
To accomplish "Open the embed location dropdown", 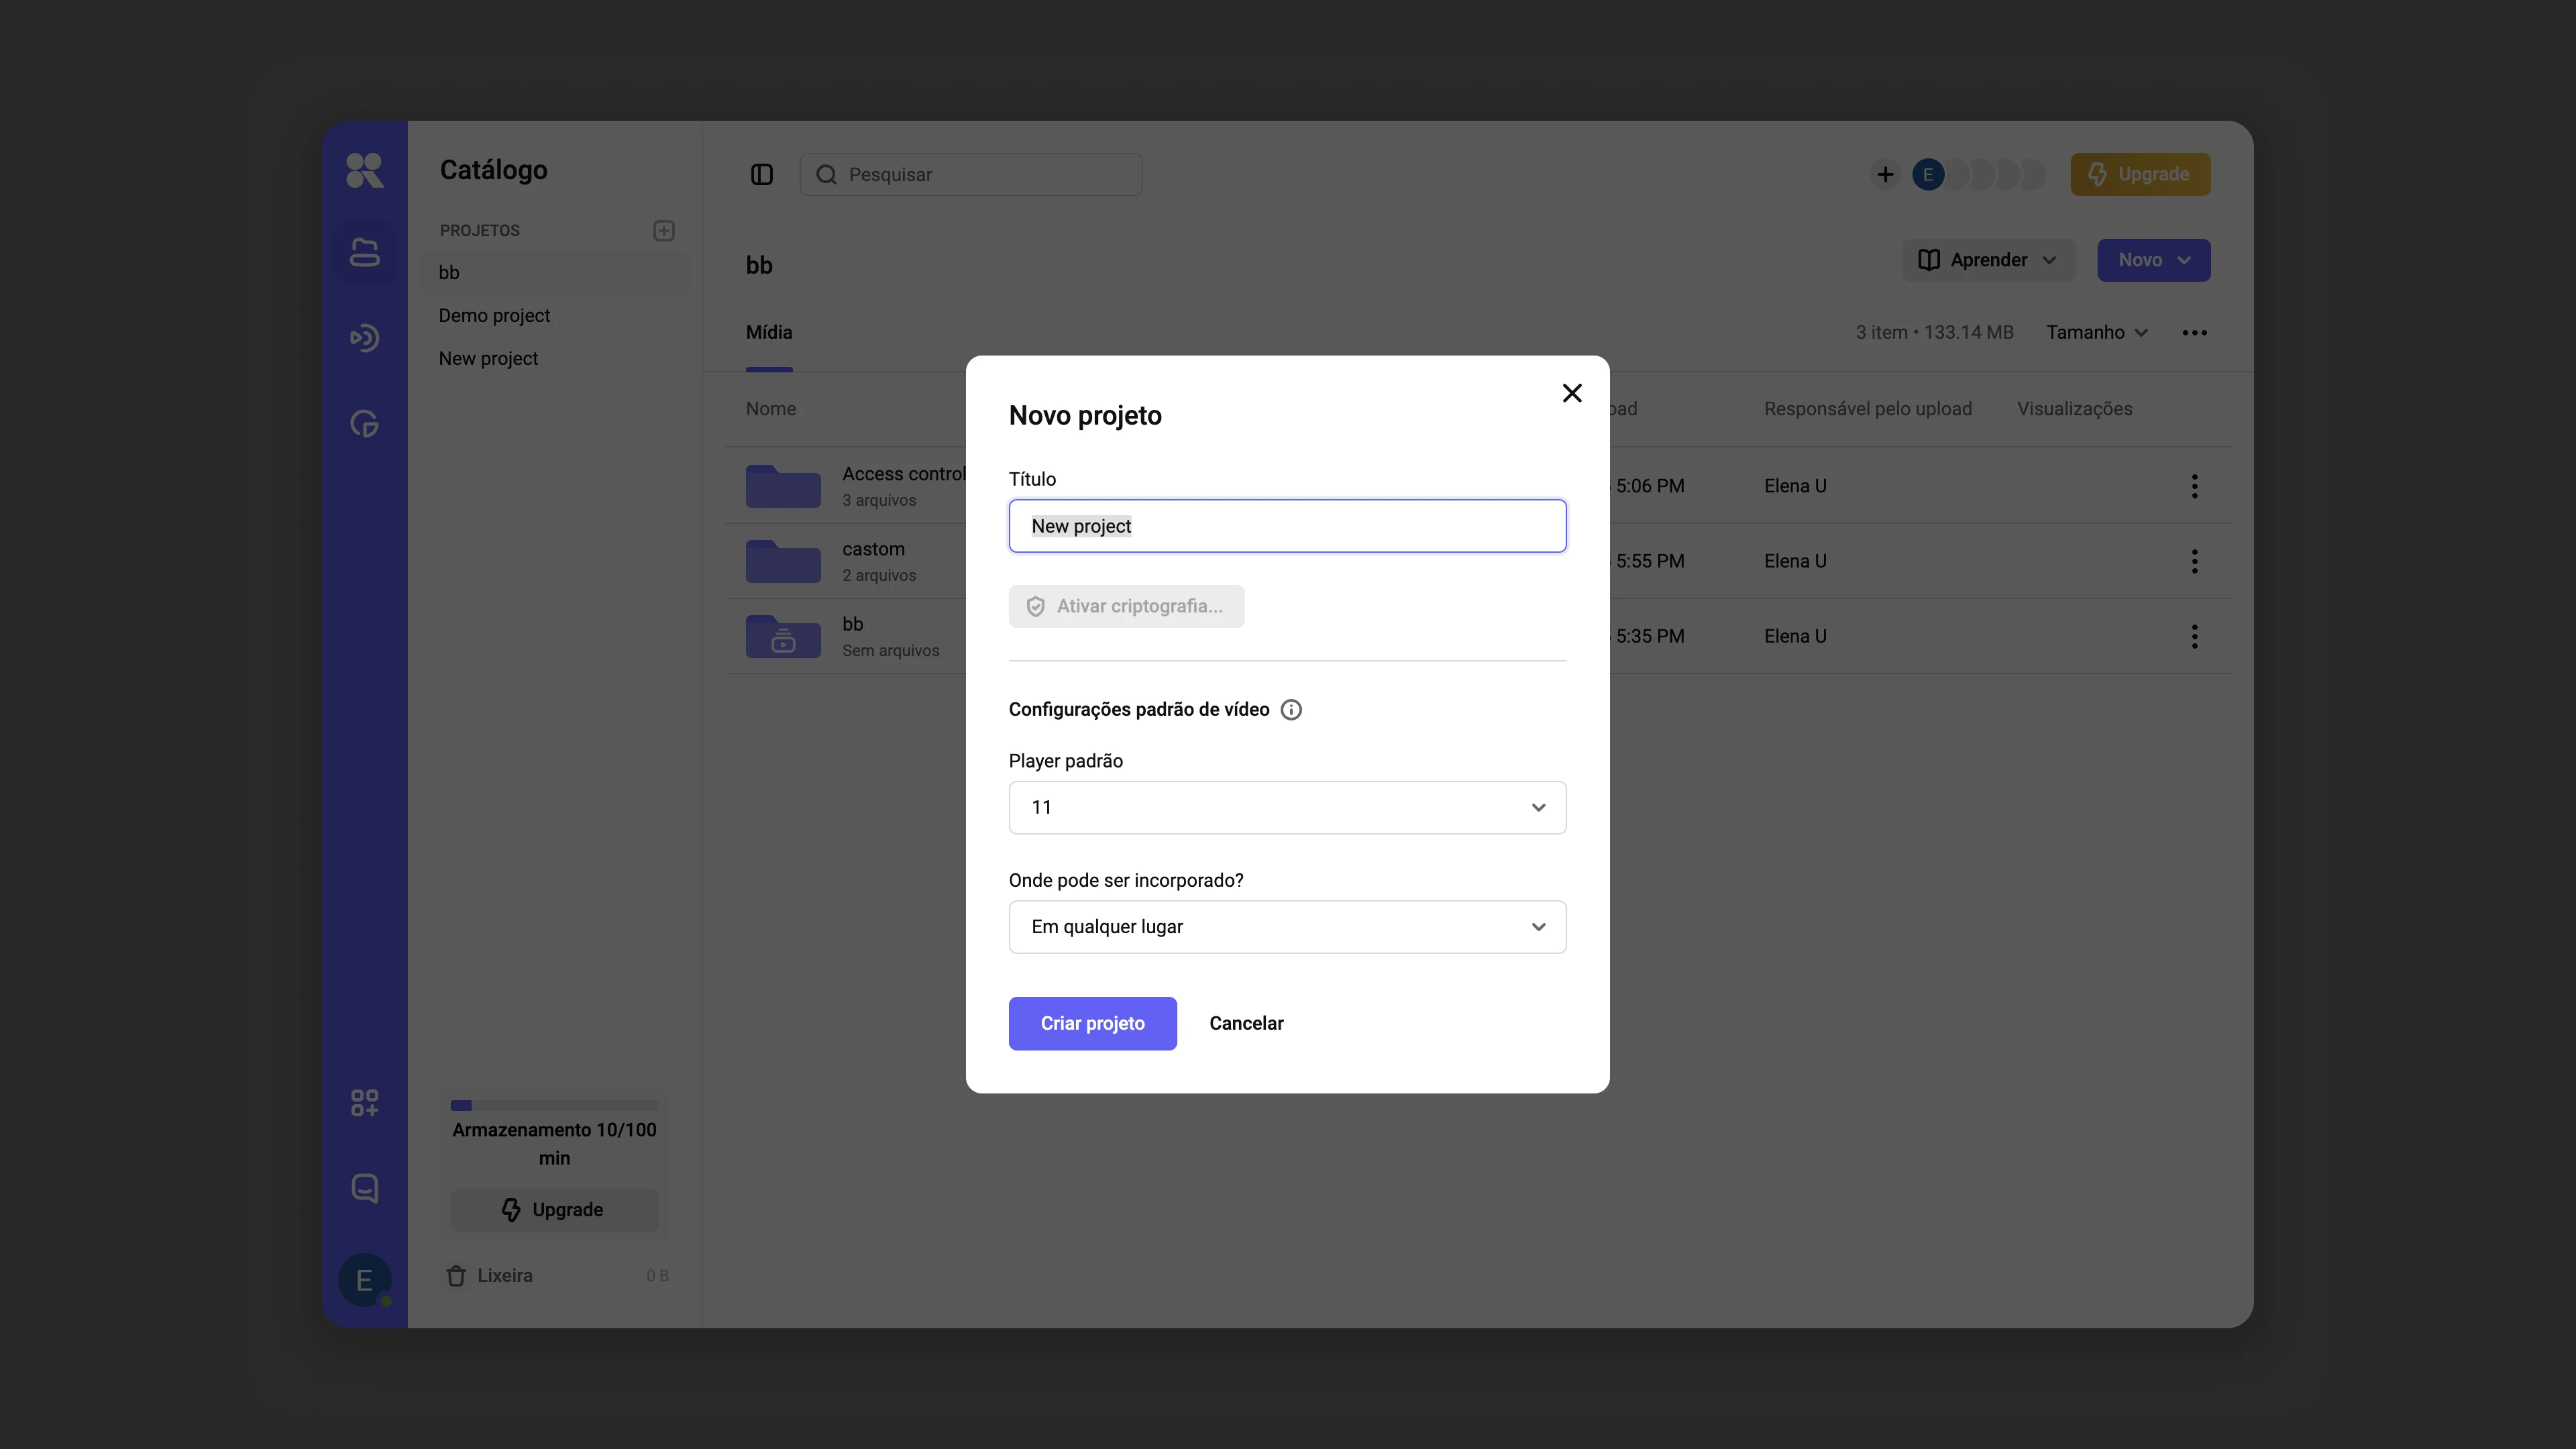I will 1287,927.
